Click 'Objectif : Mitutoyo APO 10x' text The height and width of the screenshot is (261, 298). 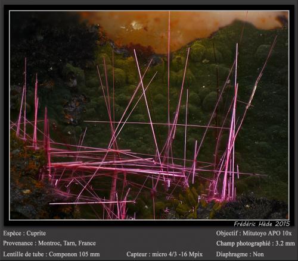[254, 233]
